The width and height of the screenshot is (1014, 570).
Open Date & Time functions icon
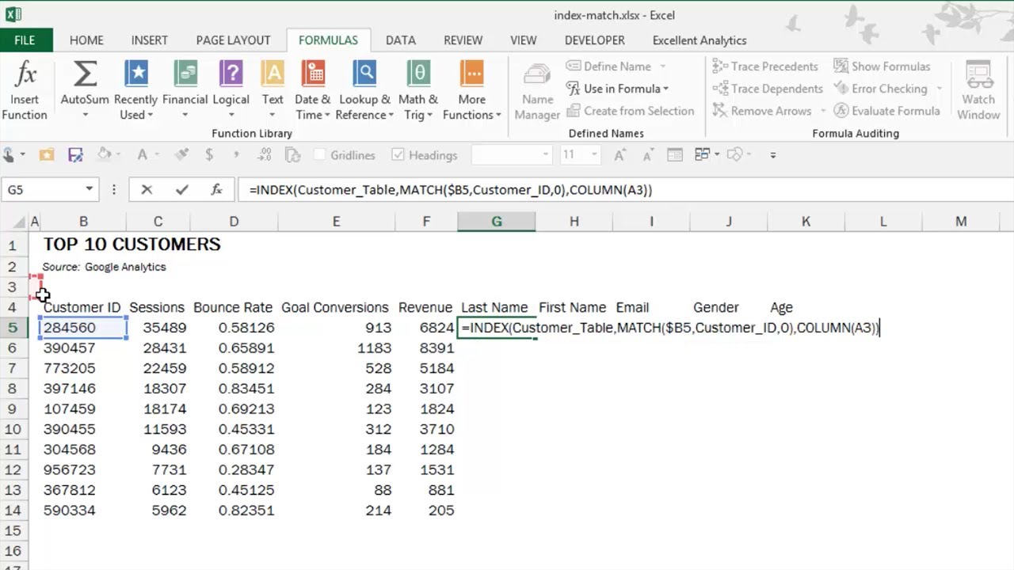pyautogui.click(x=313, y=74)
